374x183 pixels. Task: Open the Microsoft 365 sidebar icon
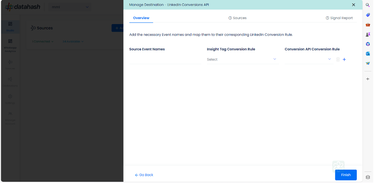click(x=368, y=44)
